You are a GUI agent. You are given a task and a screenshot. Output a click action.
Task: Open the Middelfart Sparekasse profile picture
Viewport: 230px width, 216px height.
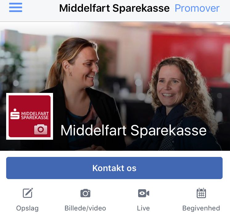tap(30, 116)
